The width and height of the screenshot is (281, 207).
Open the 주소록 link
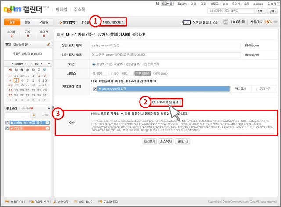(79, 10)
